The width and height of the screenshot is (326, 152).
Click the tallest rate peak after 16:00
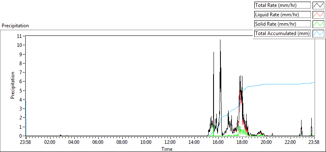pyautogui.click(x=220, y=40)
